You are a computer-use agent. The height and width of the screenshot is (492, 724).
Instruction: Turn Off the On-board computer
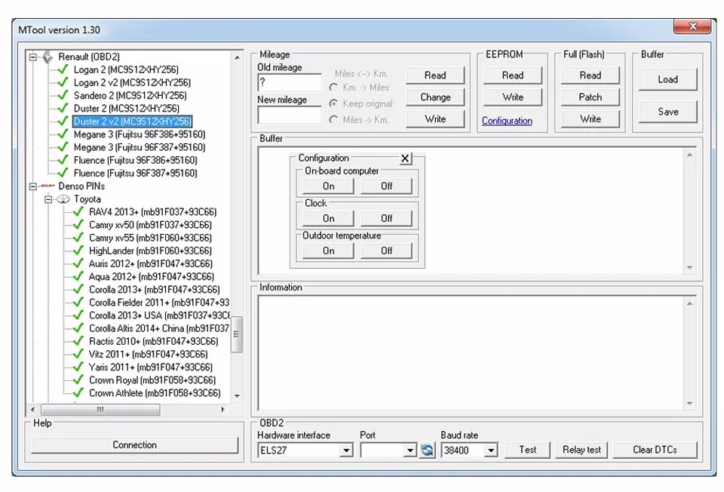click(x=386, y=186)
